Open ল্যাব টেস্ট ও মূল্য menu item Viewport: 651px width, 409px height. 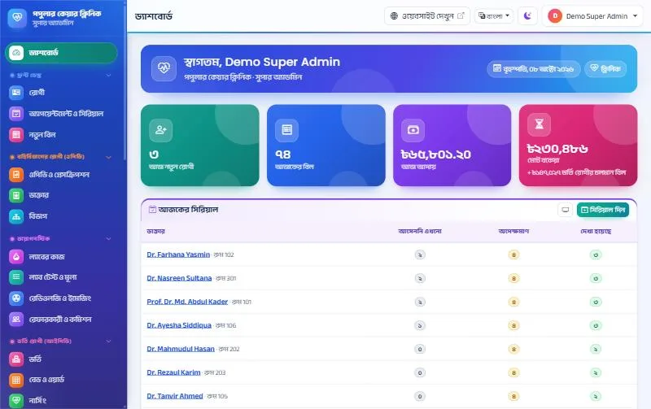tap(61, 276)
